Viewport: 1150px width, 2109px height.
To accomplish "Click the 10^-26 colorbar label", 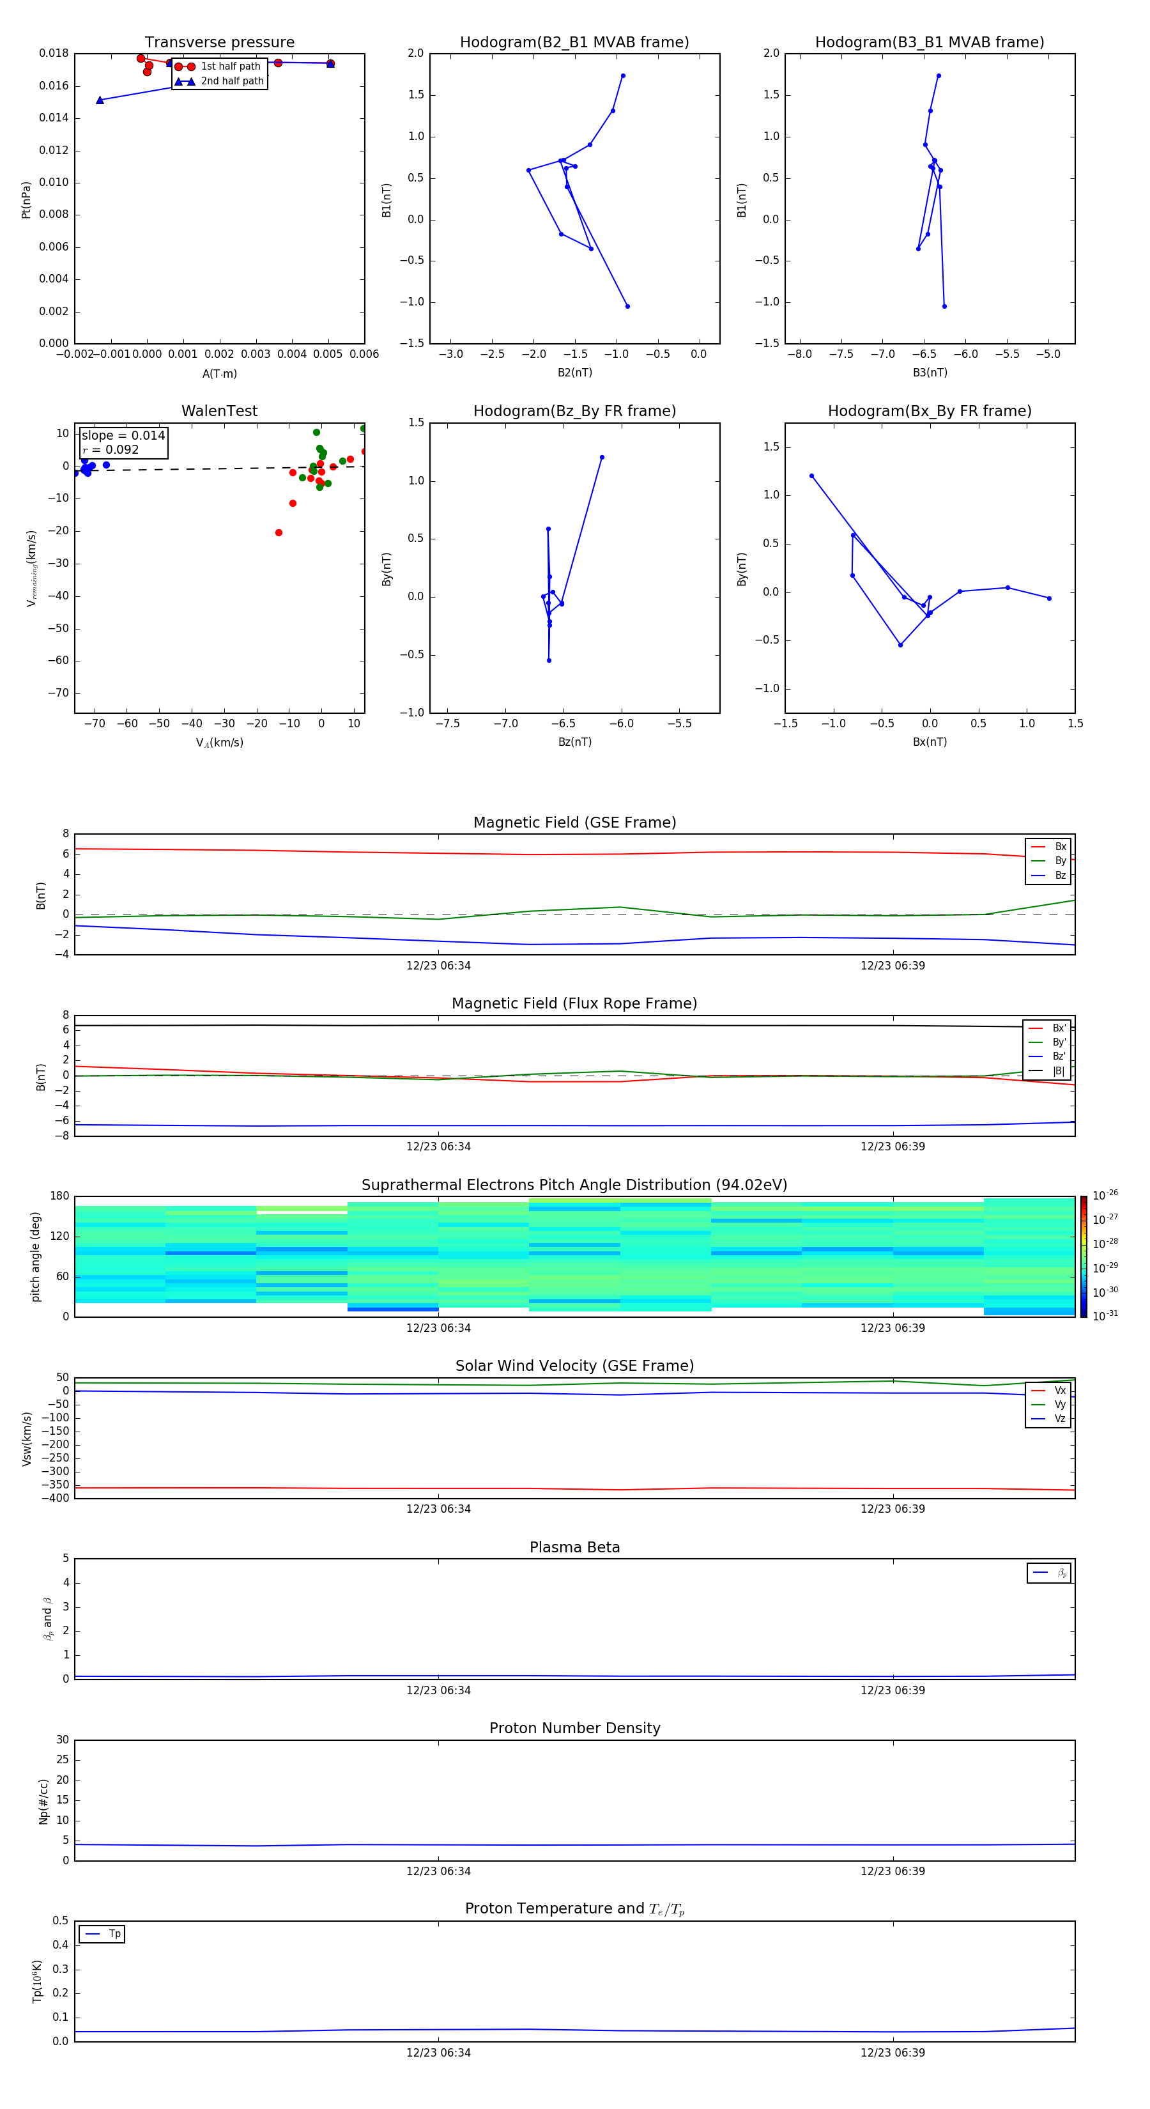I will [1105, 1195].
